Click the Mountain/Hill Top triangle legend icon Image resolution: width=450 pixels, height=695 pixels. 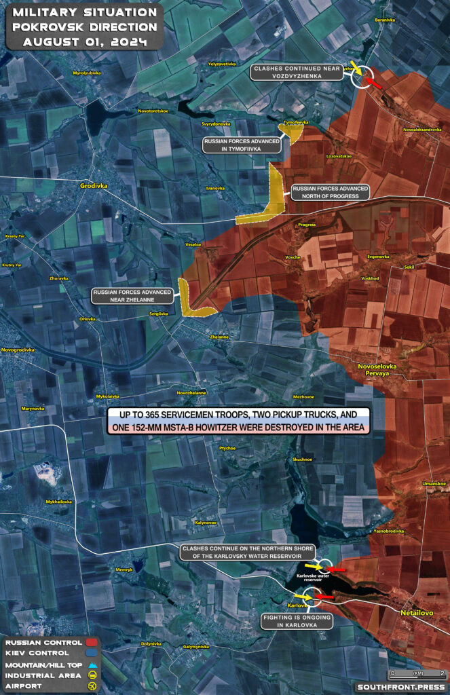(90, 664)
